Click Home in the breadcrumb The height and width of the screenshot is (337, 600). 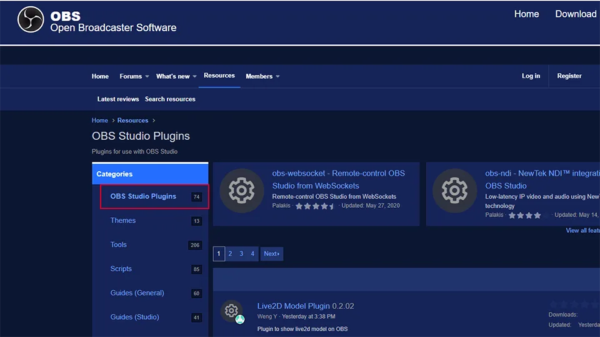click(x=100, y=120)
